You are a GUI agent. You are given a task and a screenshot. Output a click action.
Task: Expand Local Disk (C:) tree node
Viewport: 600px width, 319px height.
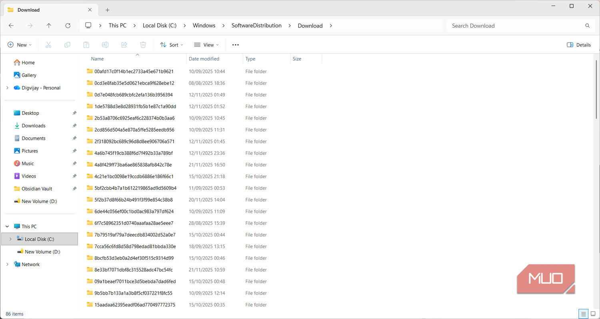[x=10, y=239]
